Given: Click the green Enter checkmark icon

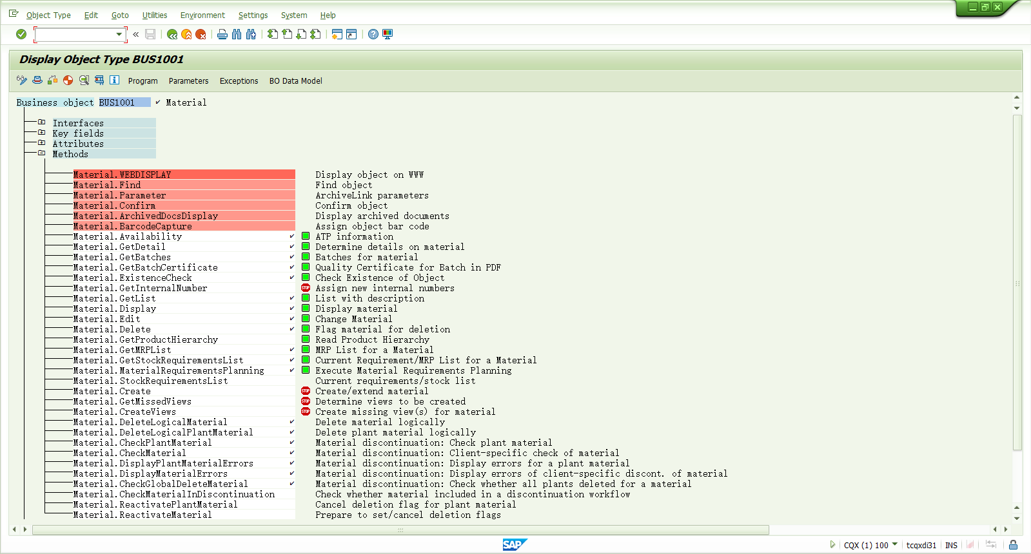Looking at the screenshot, I should point(21,34).
